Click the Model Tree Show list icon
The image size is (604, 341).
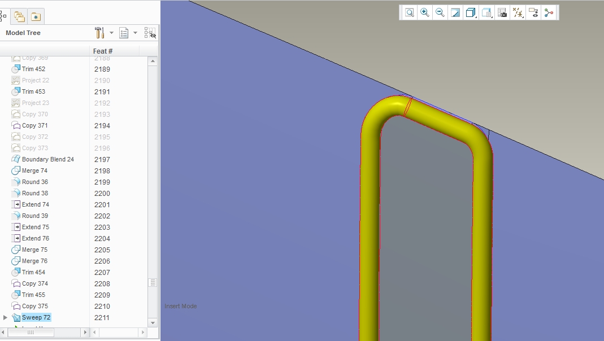click(x=124, y=33)
